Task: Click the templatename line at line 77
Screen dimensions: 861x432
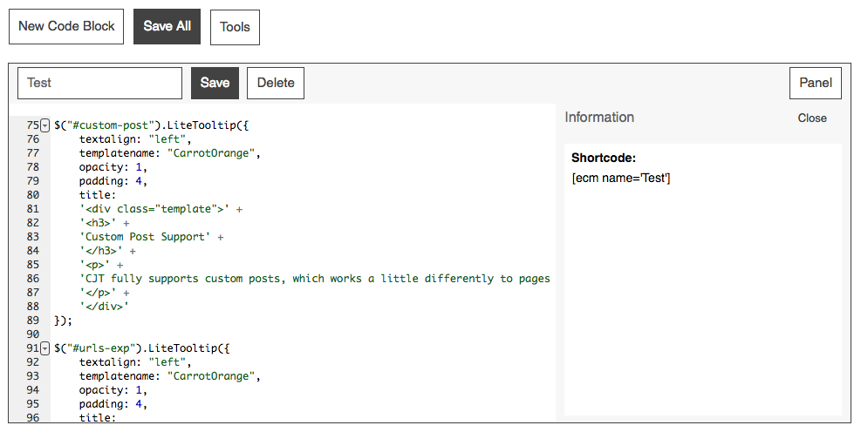Action: [169, 153]
